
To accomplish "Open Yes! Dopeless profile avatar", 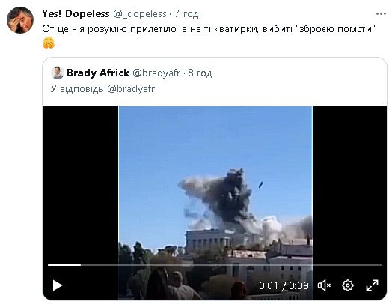I will point(20,20).
